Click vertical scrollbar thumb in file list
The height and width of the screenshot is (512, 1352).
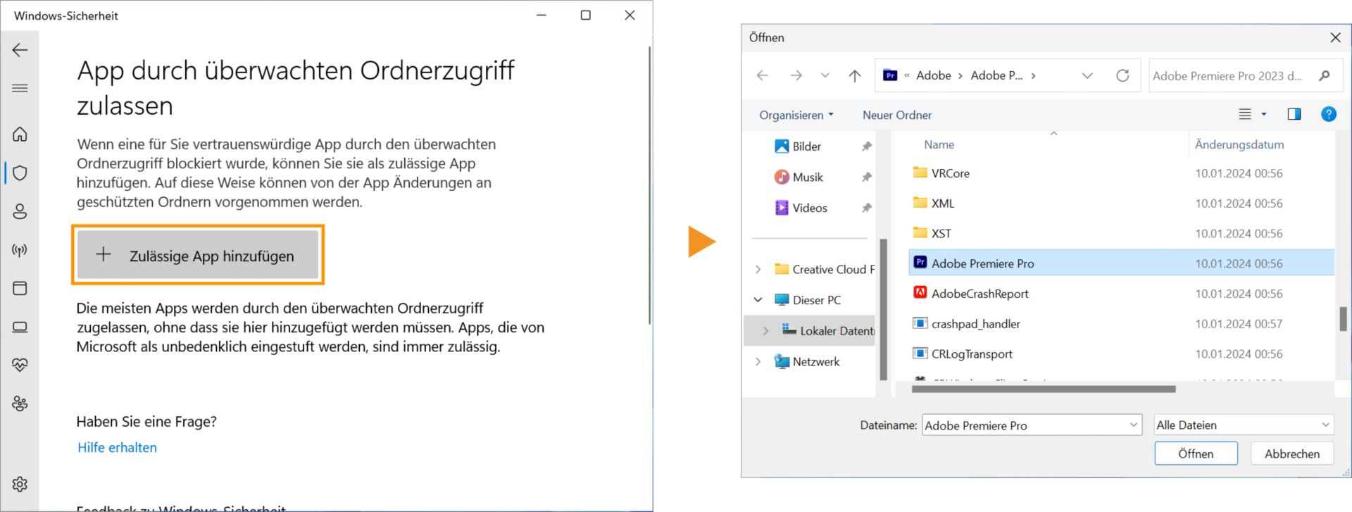pyautogui.click(x=1342, y=318)
